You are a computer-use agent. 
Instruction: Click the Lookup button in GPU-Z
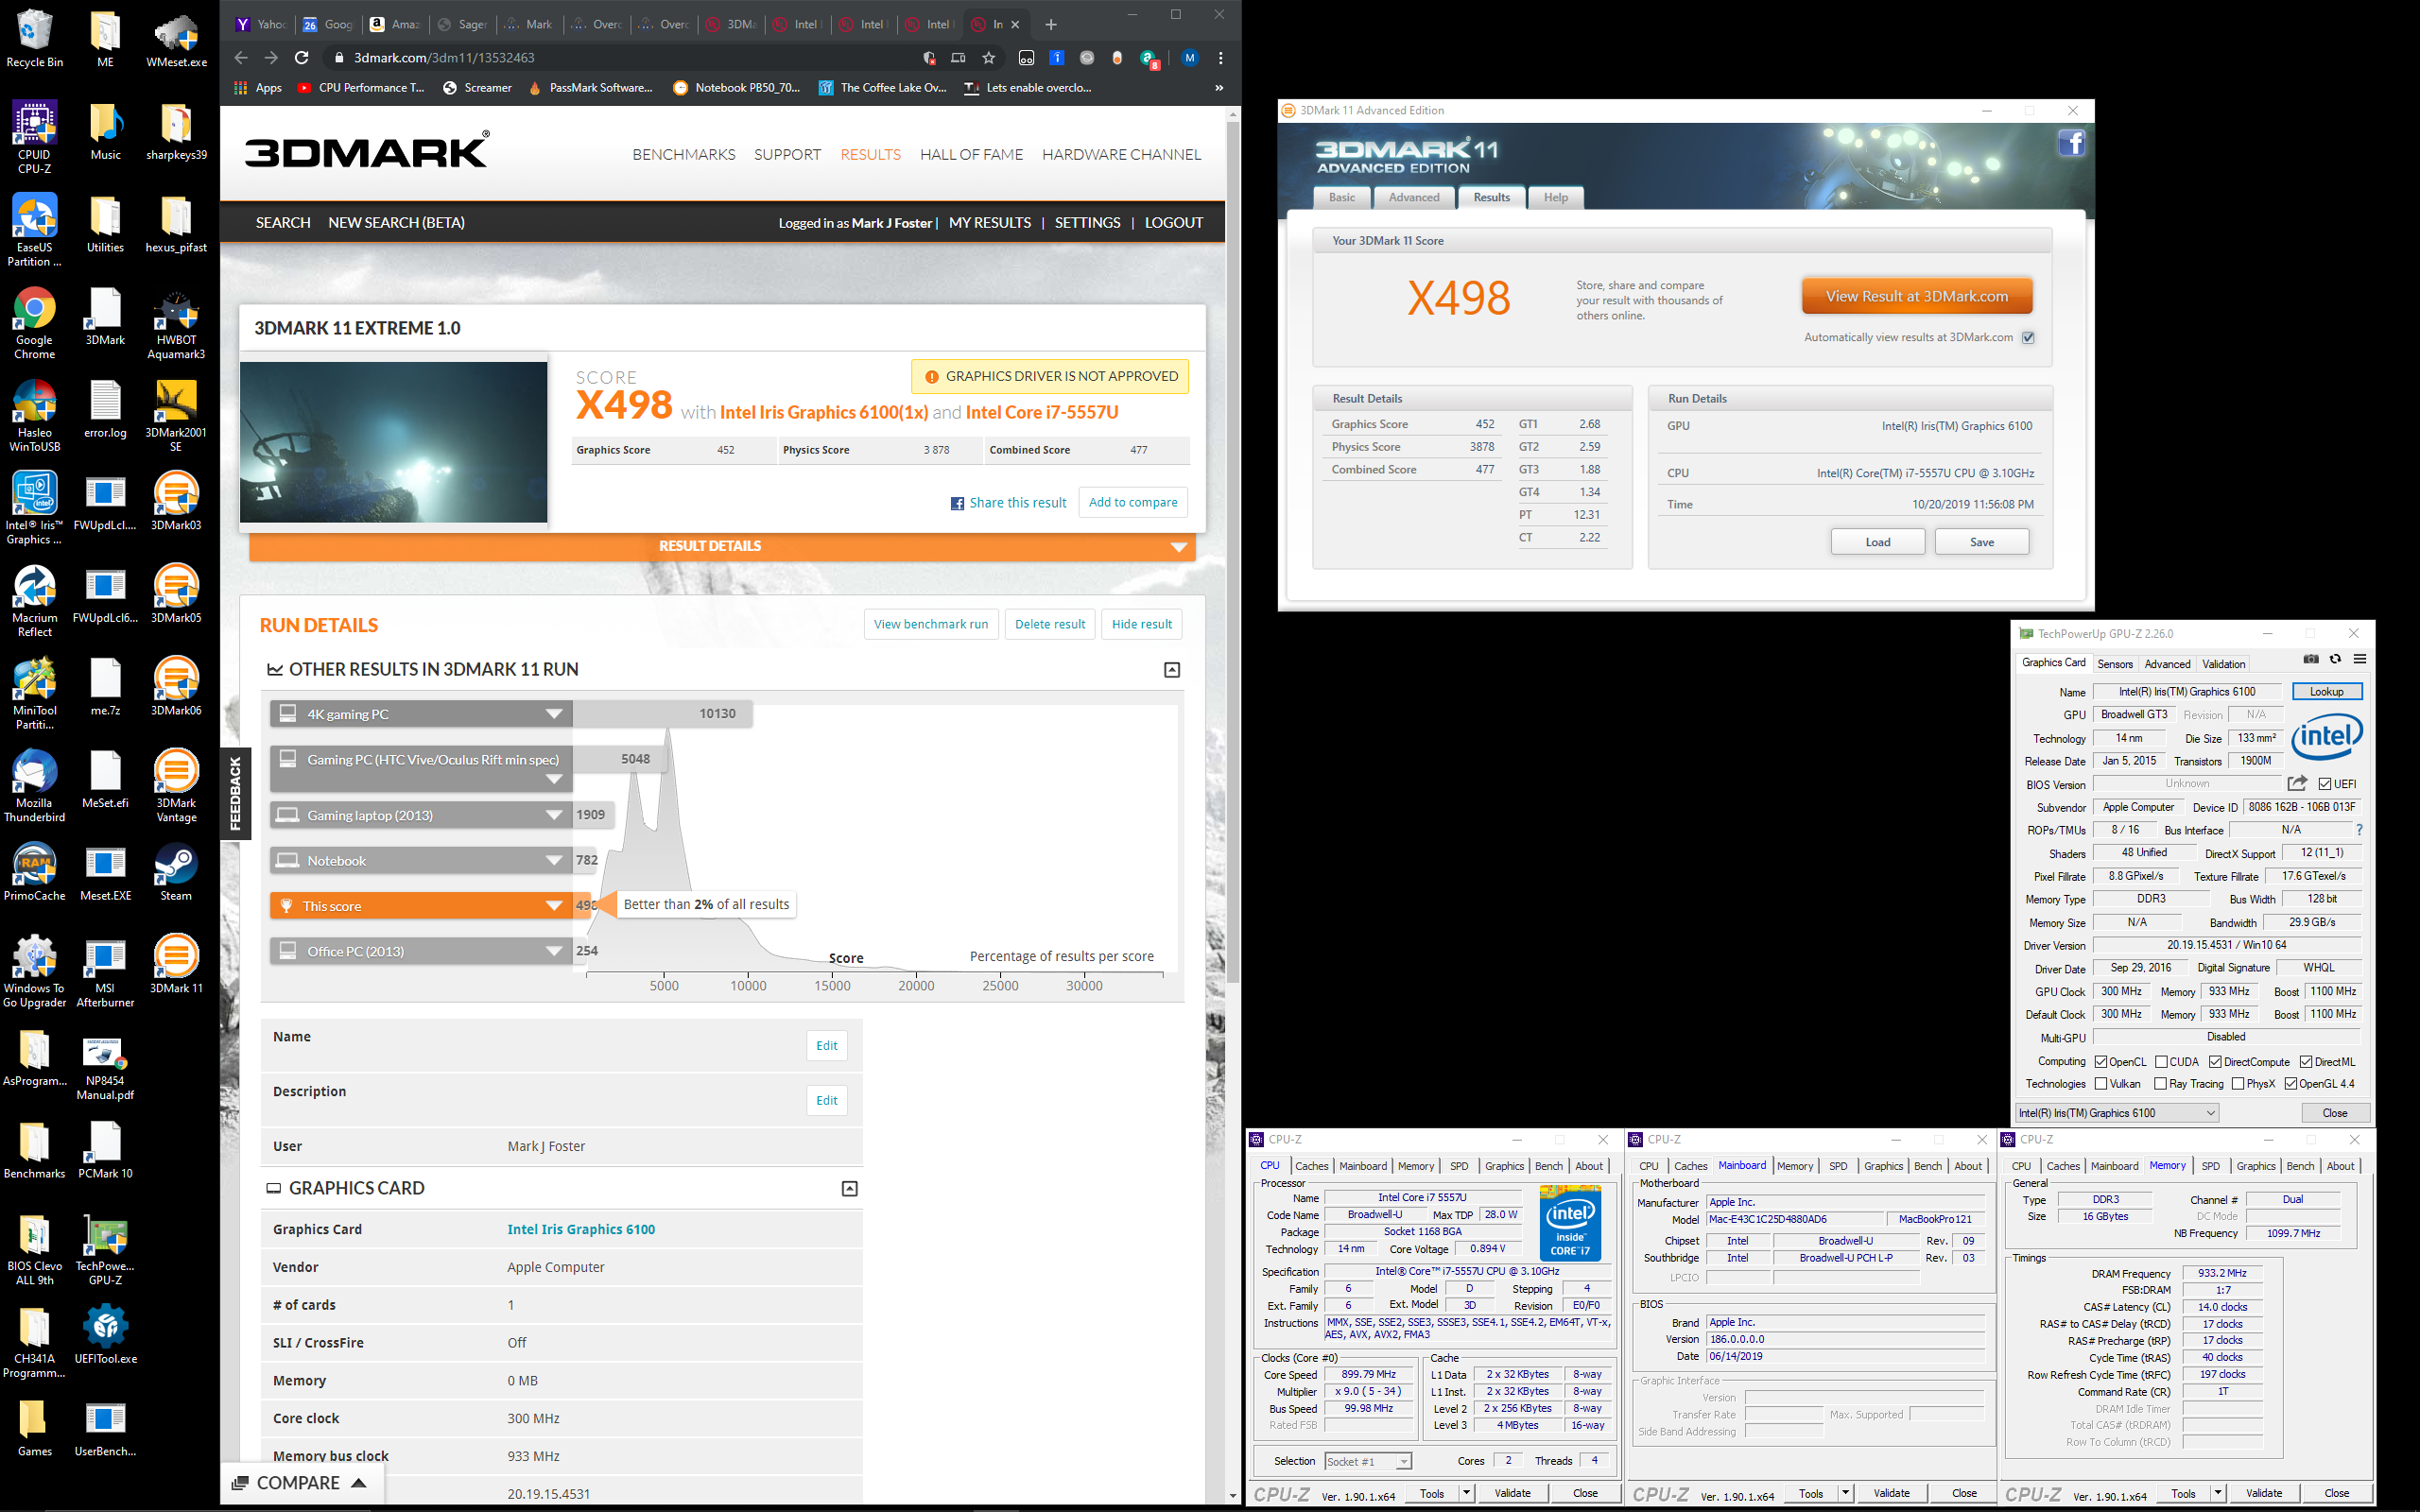pos(2326,692)
